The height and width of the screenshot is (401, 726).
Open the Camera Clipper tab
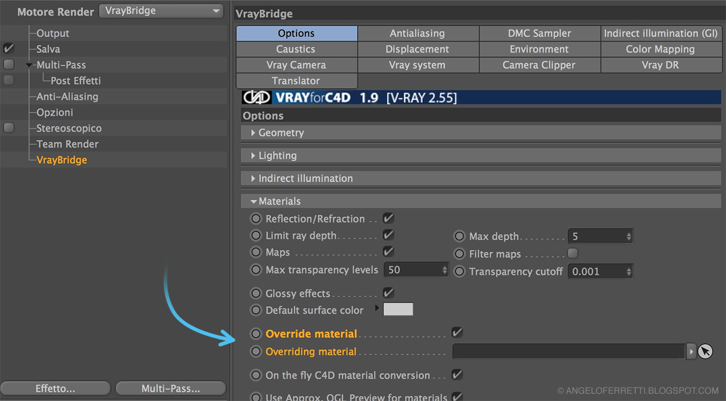[539, 65]
